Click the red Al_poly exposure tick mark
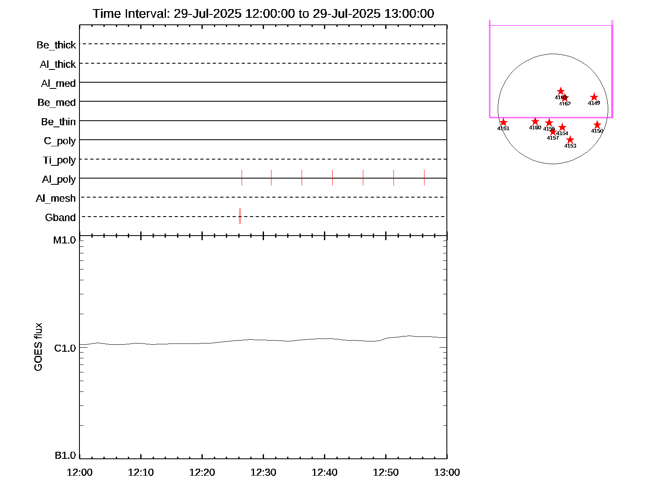The width and height of the screenshot is (662, 496). 242,178
